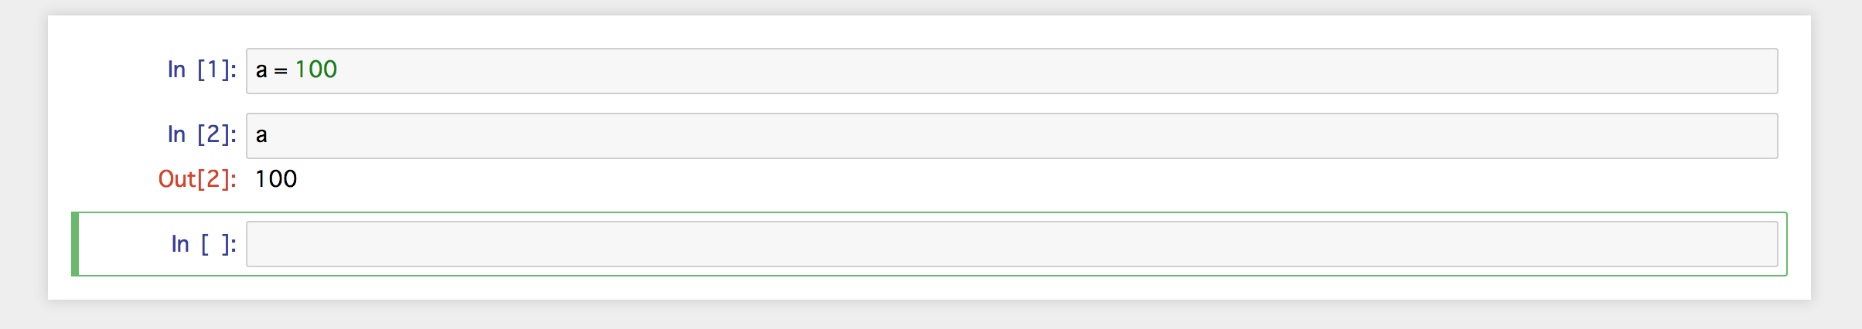The image size is (1862, 329).
Task: Click the In [2]: prompt label
Action: tap(202, 134)
